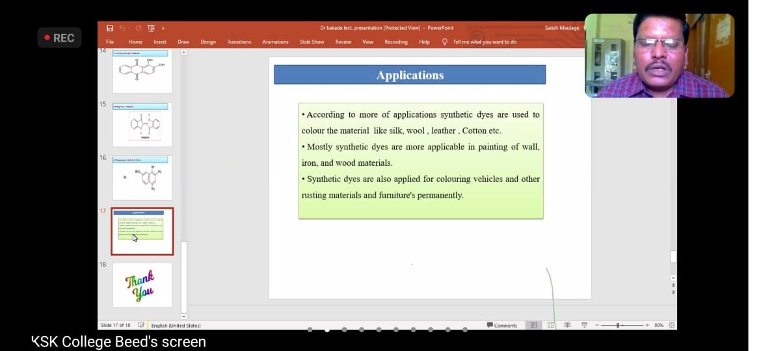Open the Customize Quick Access Toolbar dropdown
Image resolution: width=761 pixels, height=351 pixels.
163,28
